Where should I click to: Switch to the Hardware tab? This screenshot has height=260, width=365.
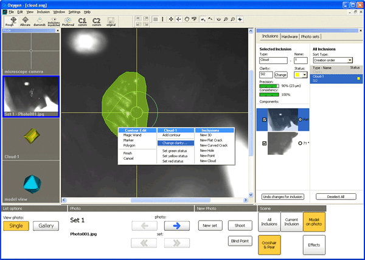pos(290,36)
